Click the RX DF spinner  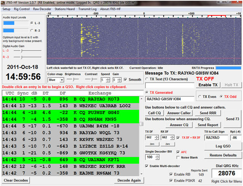tap(168, 137)
